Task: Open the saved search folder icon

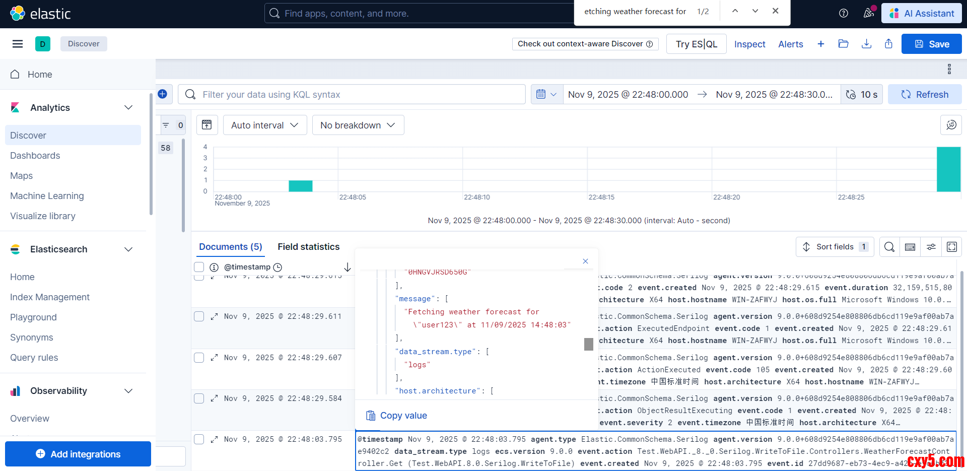Action: point(843,44)
